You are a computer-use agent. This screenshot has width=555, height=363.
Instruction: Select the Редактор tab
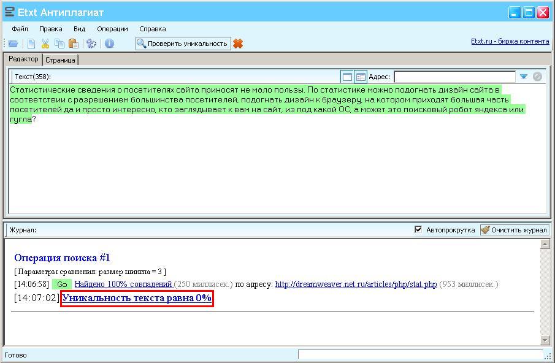pos(23,59)
